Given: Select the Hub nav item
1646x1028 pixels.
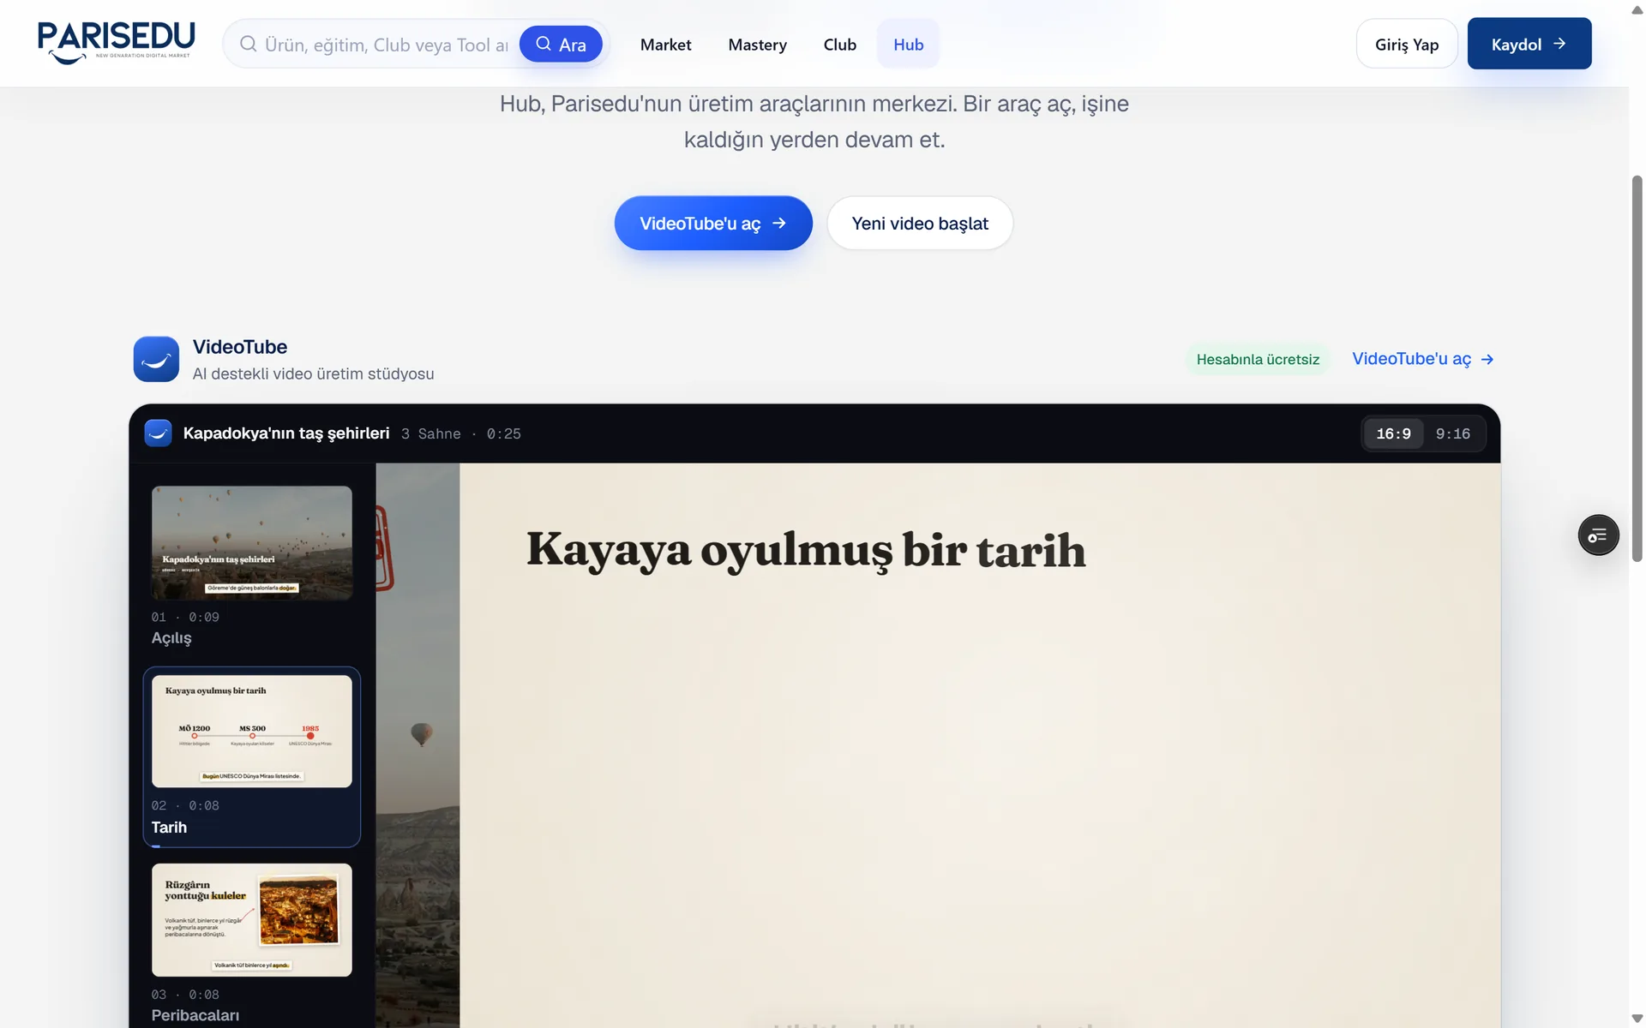Looking at the screenshot, I should (x=908, y=45).
